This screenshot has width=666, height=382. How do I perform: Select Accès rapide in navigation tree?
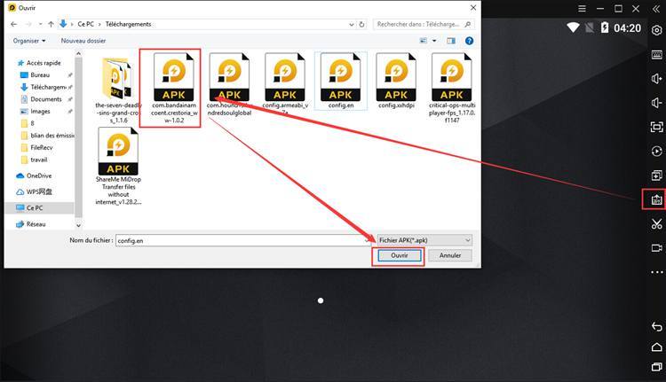pyautogui.click(x=39, y=63)
